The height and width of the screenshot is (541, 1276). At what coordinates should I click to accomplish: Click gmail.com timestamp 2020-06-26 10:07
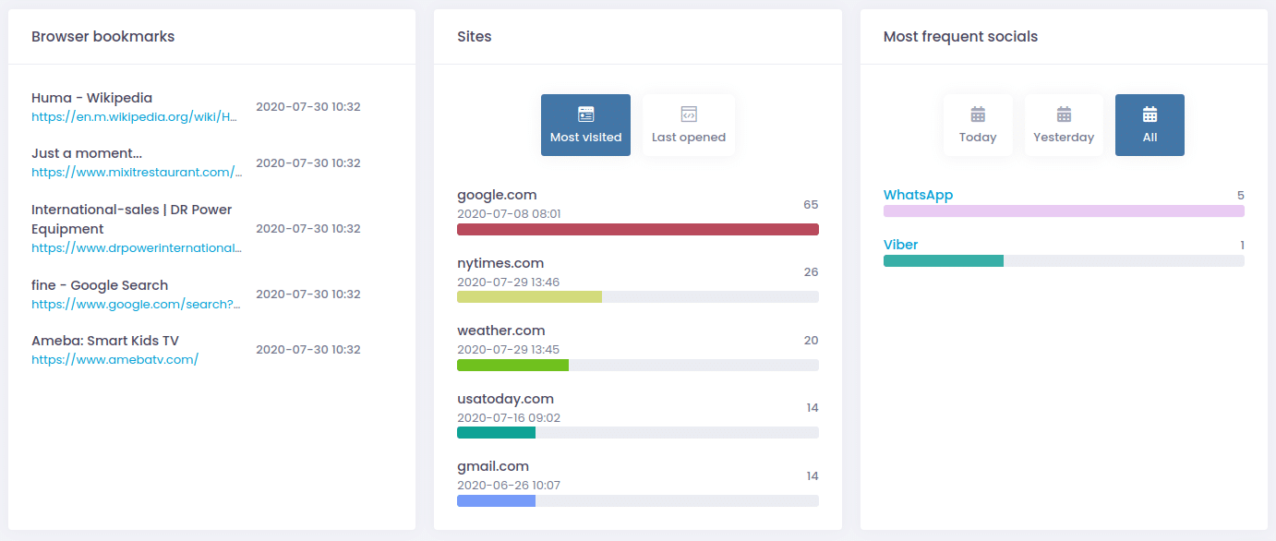pyautogui.click(x=509, y=486)
